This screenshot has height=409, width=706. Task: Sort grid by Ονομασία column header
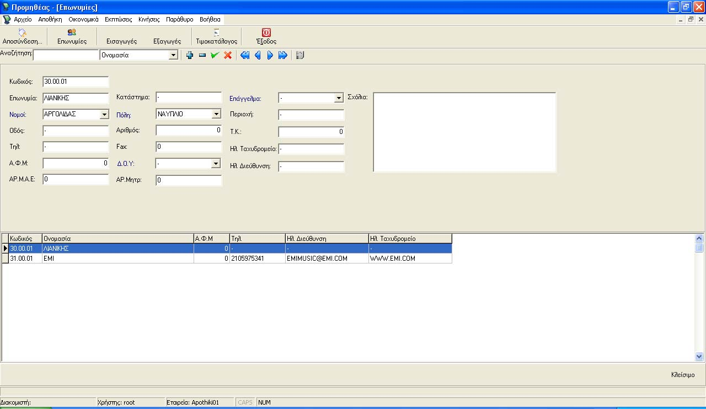[x=118, y=239]
